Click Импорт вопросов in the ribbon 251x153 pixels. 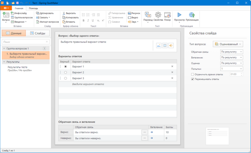(x=47, y=22)
